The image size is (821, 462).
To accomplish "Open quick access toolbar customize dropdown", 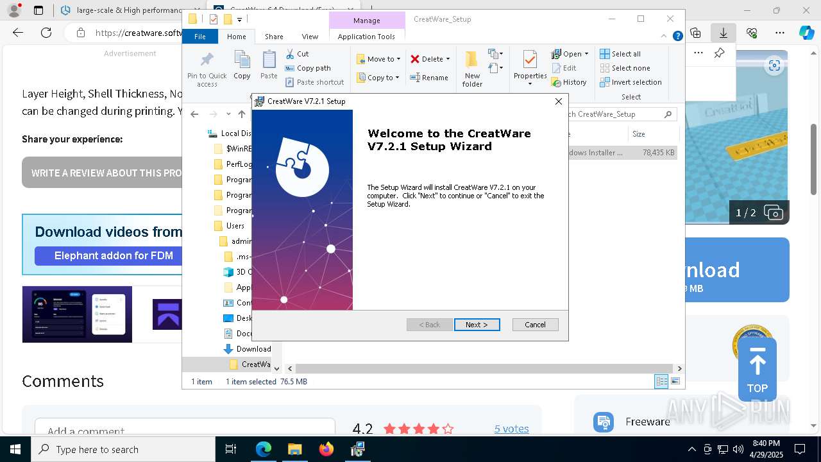I will (239, 19).
